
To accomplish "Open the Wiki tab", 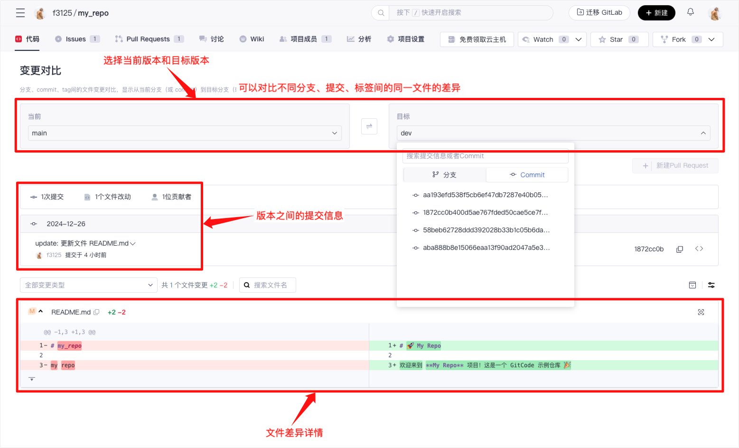I will tap(257, 39).
